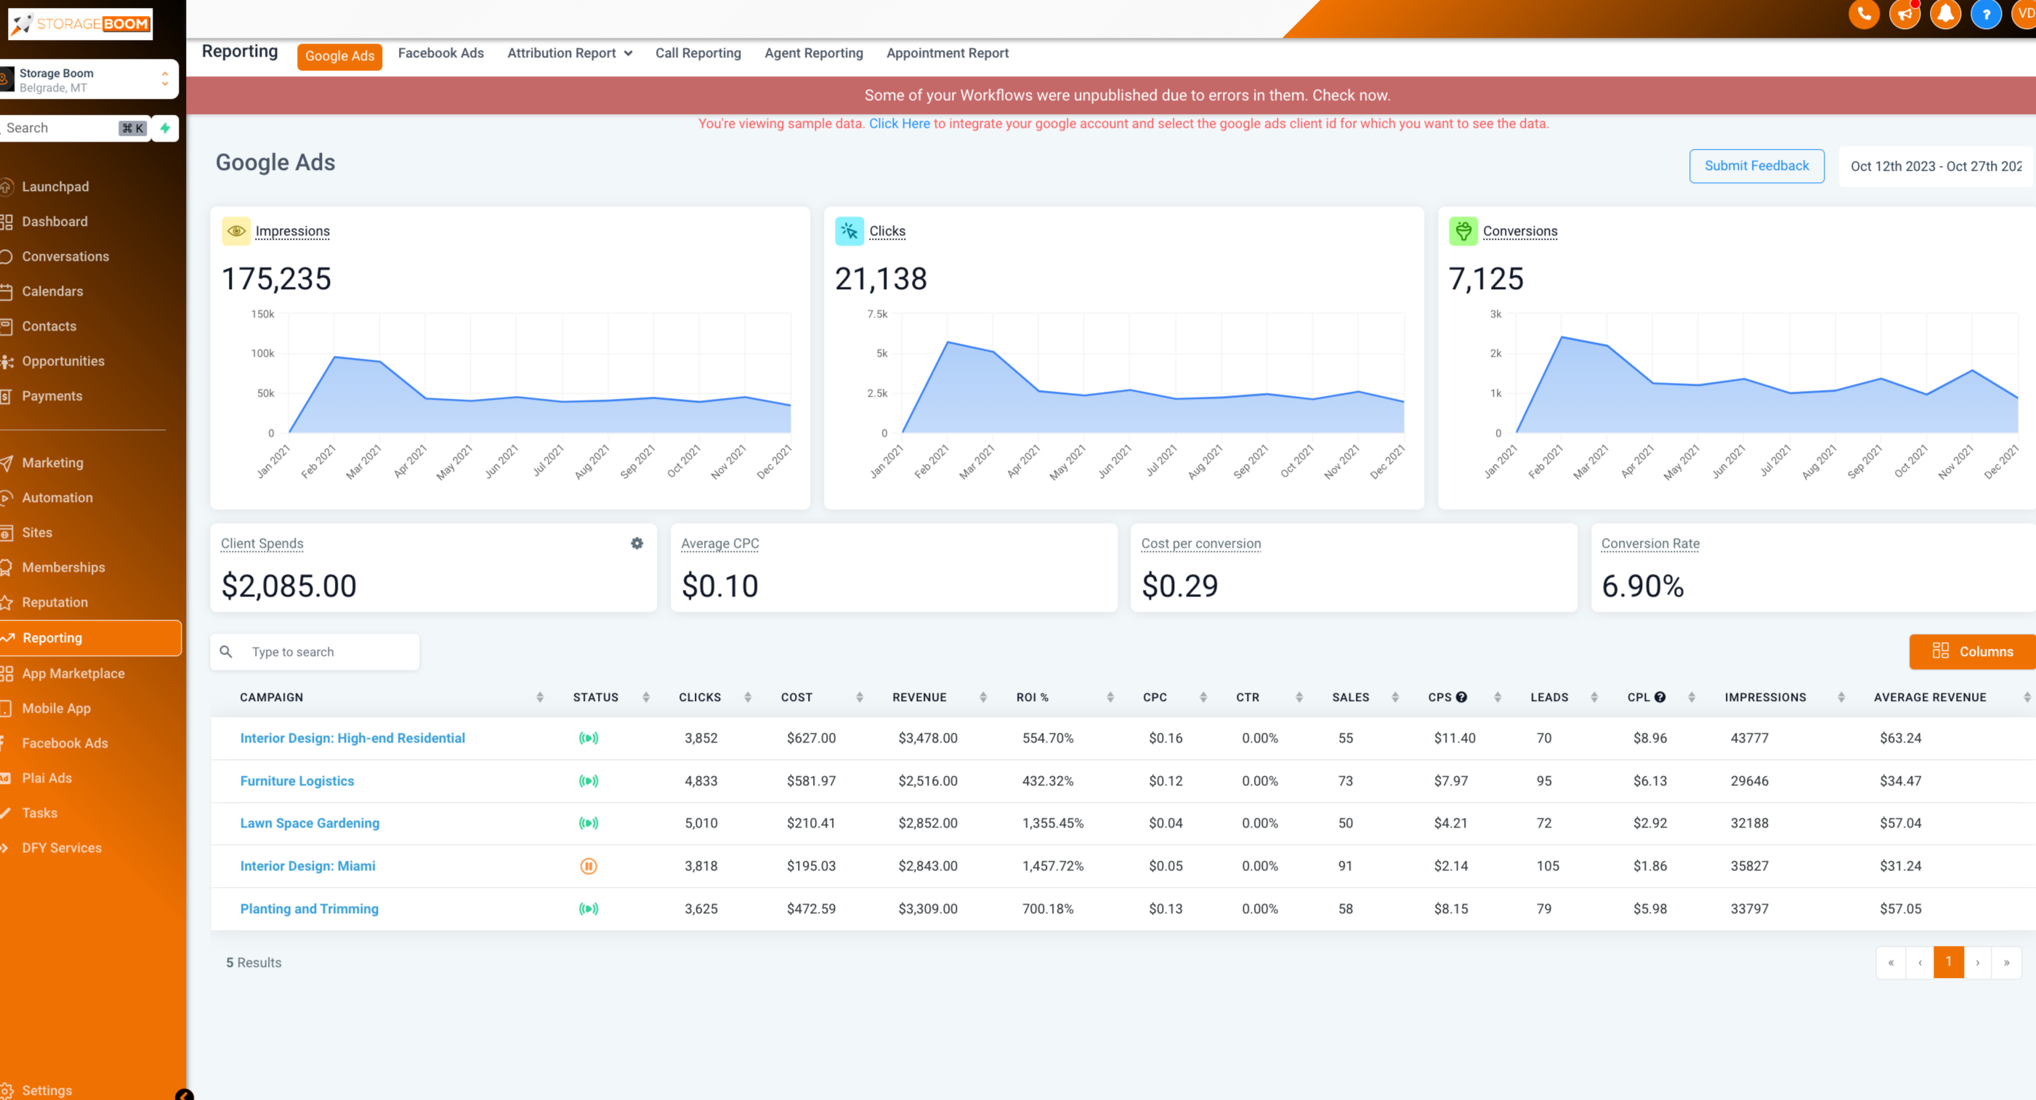Open Settings in the sidebar
2036x1100 pixels.
47,1090
